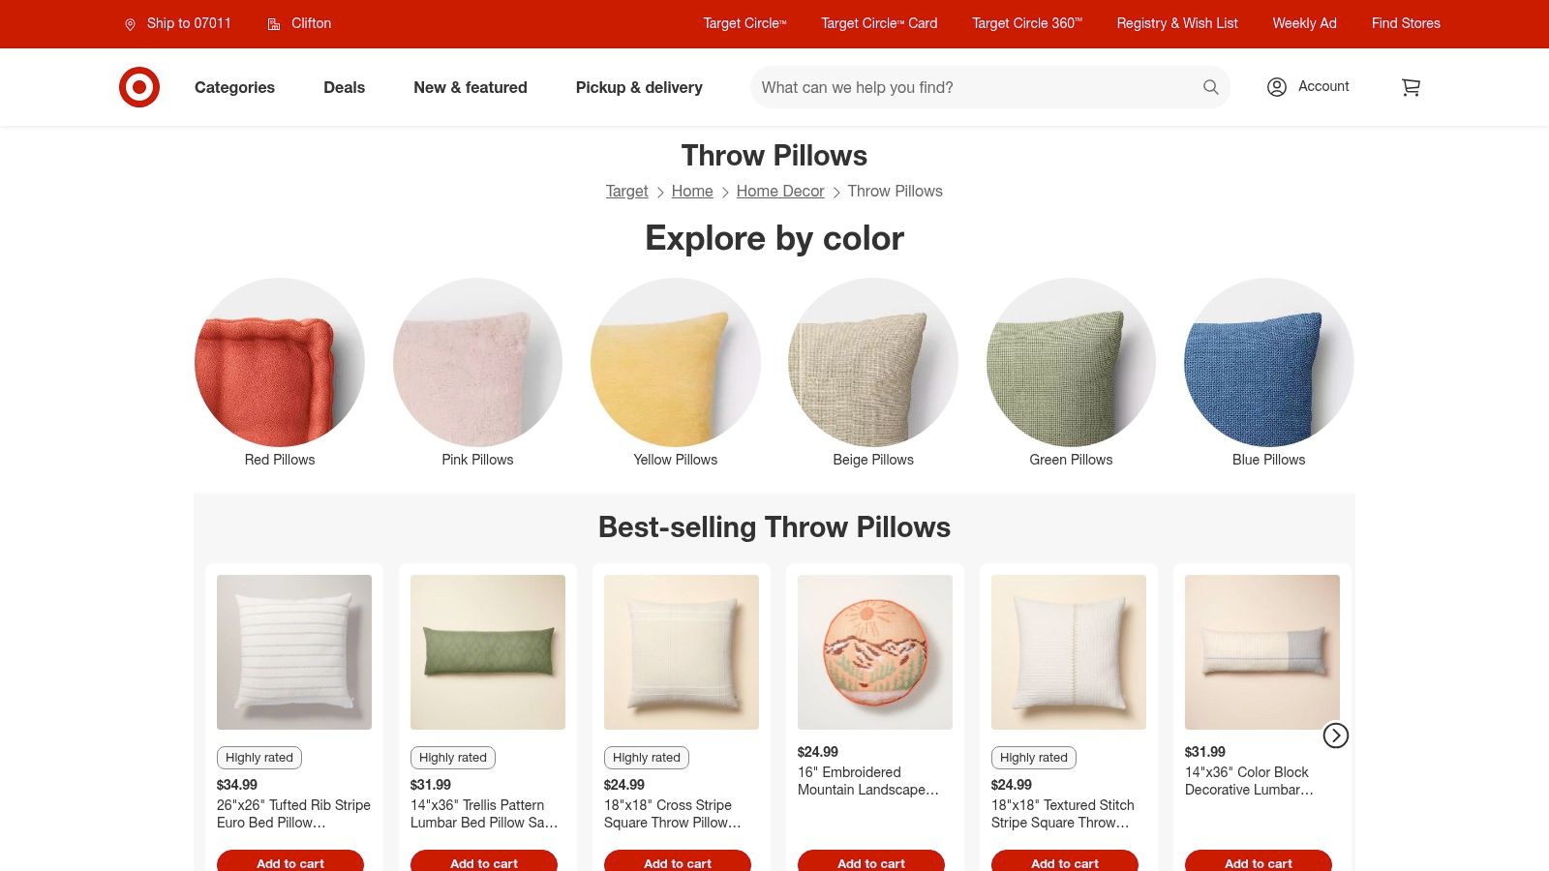Click the Ship to 07011 location pin
Viewport: 1549px width, 871px height.
coord(131,24)
